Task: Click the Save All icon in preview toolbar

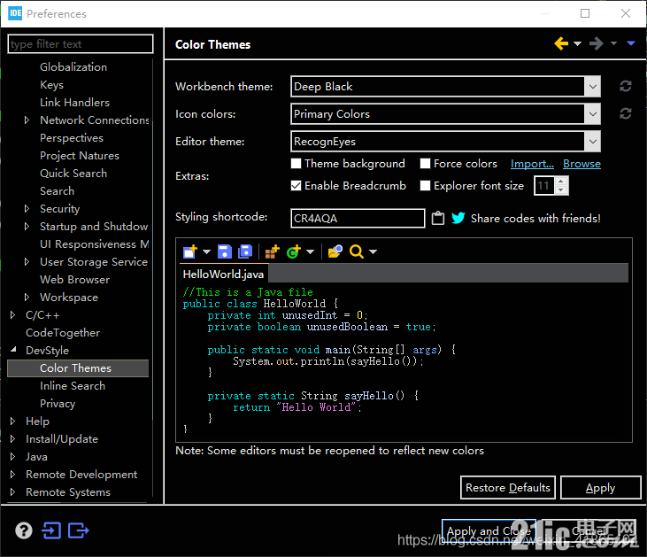Action: coord(245,251)
